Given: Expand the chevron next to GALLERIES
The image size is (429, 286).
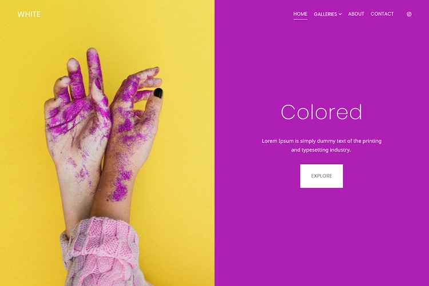Looking at the screenshot, I should tap(340, 14).
